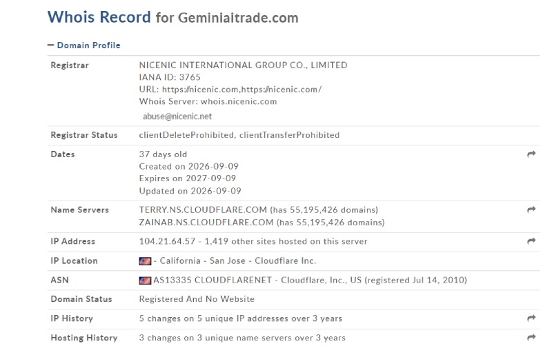Click the abuse@nicenic.net email

tap(177, 116)
